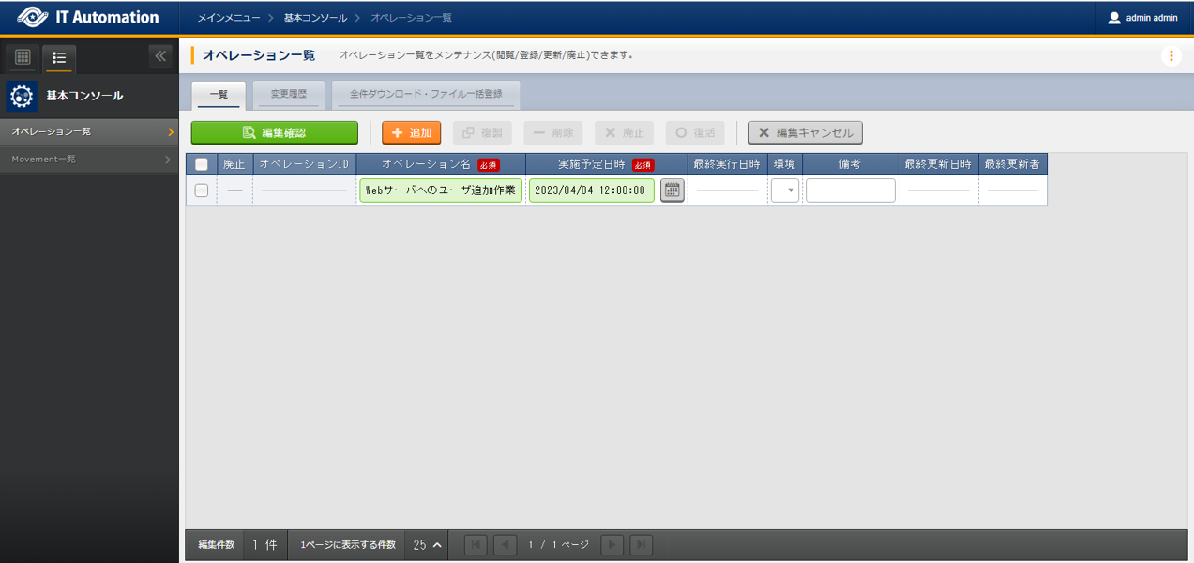The width and height of the screenshot is (1194, 563).
Task: Open the kebab menu at top right
Action: click(x=1171, y=55)
